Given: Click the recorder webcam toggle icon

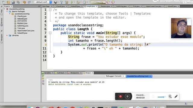Looking at the screenshot, I should (170, 97).
